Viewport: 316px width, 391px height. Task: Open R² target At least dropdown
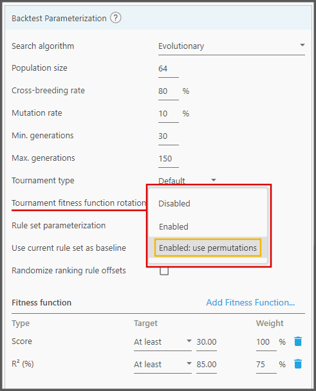click(x=162, y=365)
